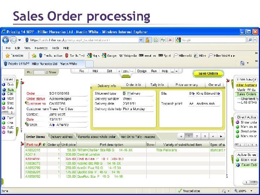Open browser Tools menu

pyautogui.click(x=55, y=48)
